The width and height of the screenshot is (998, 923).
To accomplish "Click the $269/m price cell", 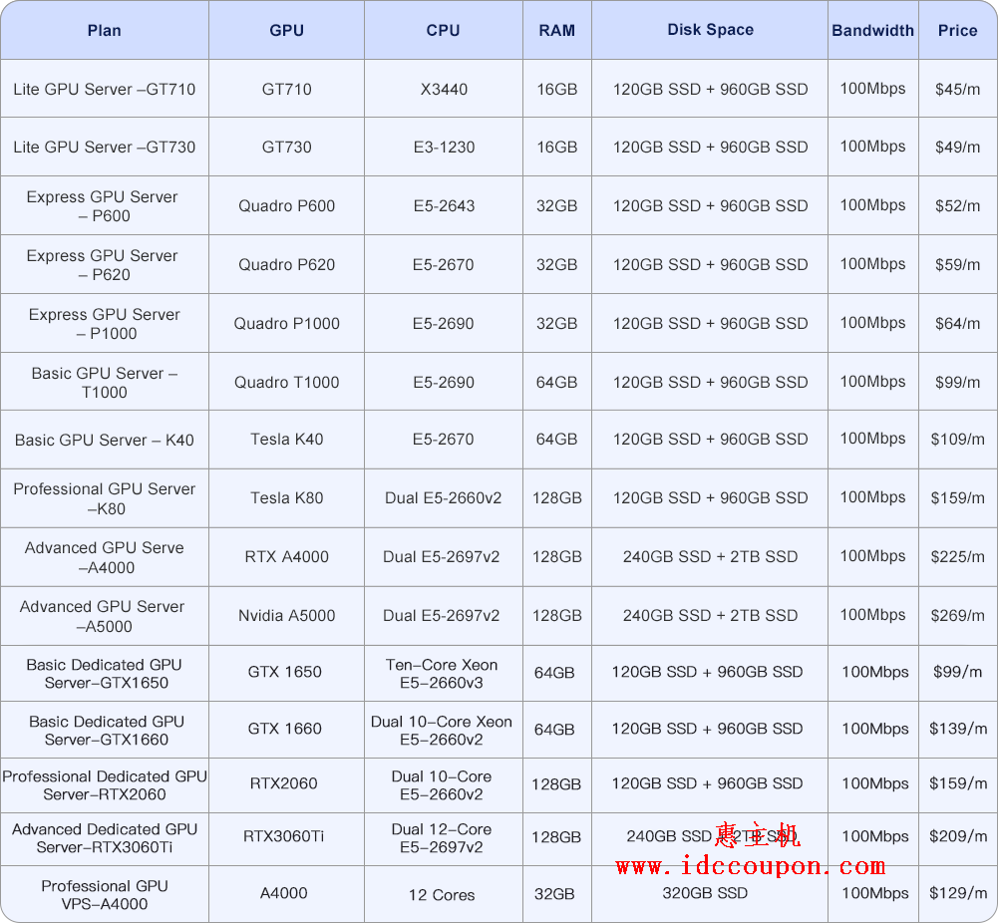I will coord(957,616).
